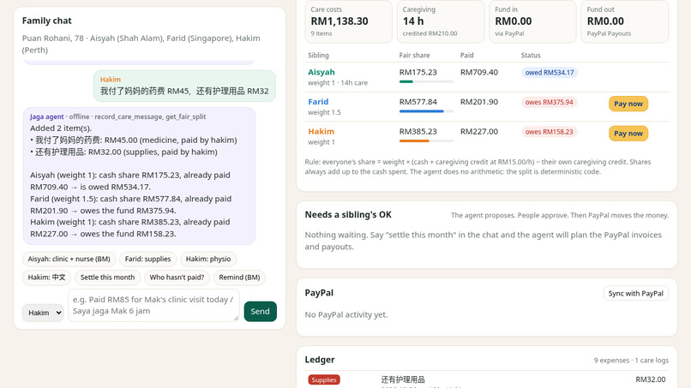Open the Care costs RM1,138.30 card
Viewport: 691px width, 388px height.
[x=348, y=21]
